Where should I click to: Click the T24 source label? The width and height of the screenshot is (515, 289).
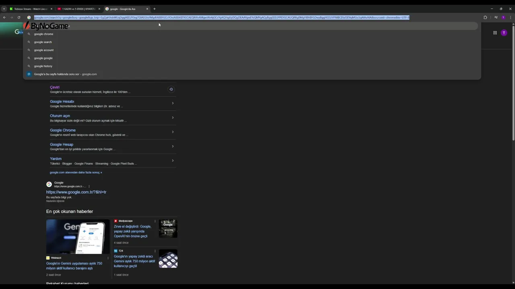coord(121,251)
